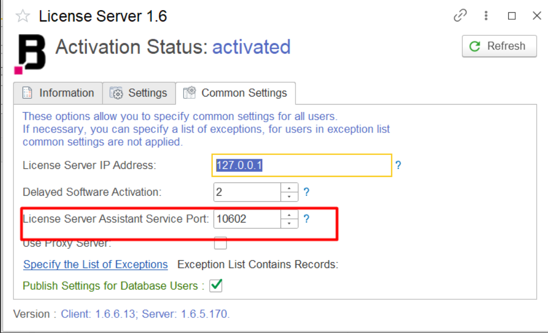Add window to favorites with star icon

[23, 16]
